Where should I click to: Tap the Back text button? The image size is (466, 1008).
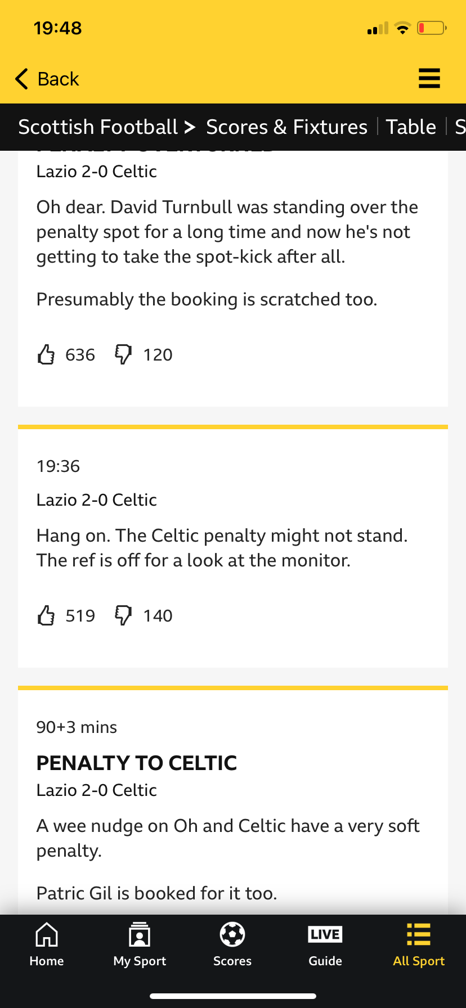click(x=59, y=79)
